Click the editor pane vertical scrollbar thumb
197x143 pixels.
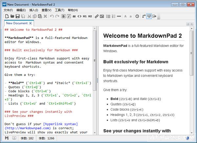(x=95, y=60)
